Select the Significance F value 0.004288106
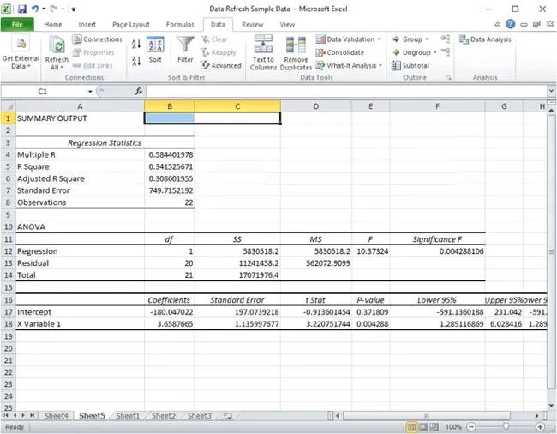The image size is (557, 434). 437,251
